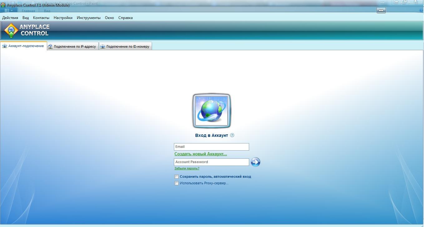
Task: Open the Справка menu
Action: (126, 18)
